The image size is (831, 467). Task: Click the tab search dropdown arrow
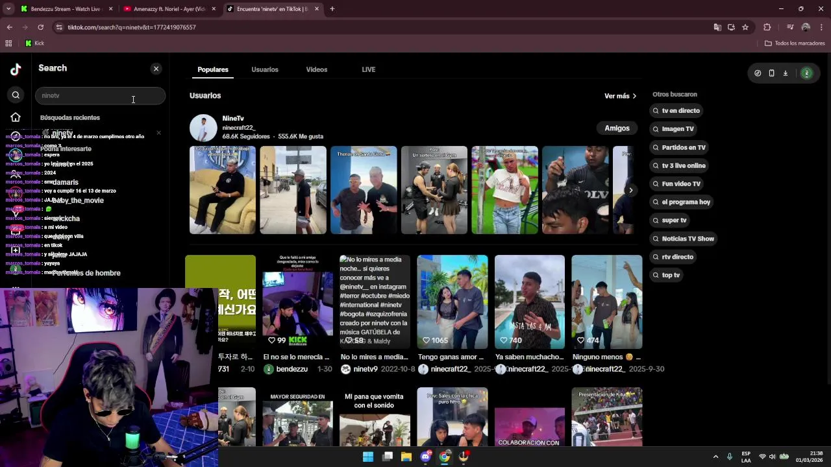[8, 9]
